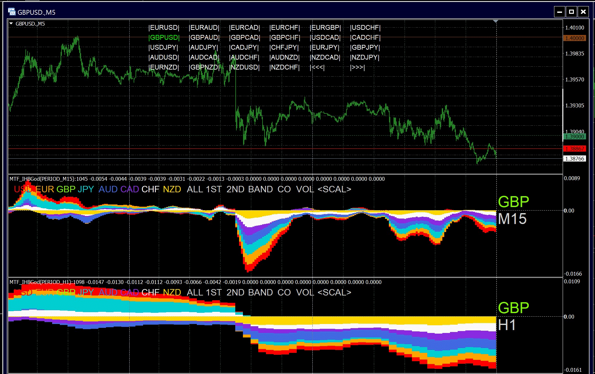The height and width of the screenshot is (374, 595).
Task: Click 1ST option in the H1 panel
Action: click(214, 293)
